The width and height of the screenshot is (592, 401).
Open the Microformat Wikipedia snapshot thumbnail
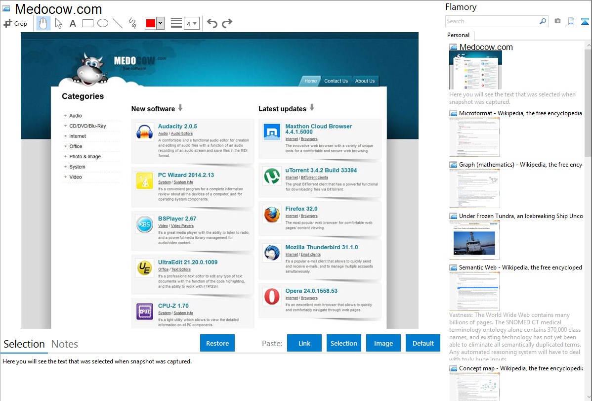pos(474,137)
